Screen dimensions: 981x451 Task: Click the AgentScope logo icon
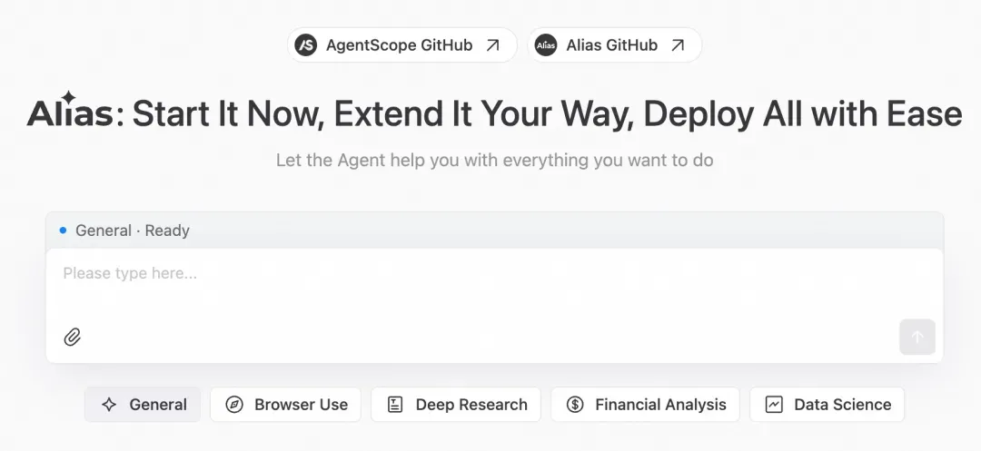coord(306,45)
